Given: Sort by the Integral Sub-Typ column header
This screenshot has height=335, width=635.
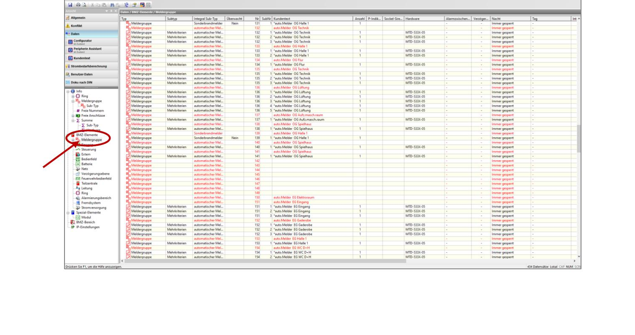Looking at the screenshot, I should point(209,19).
